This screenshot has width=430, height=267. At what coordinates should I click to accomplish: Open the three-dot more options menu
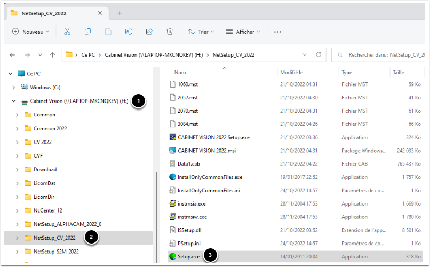point(277,32)
